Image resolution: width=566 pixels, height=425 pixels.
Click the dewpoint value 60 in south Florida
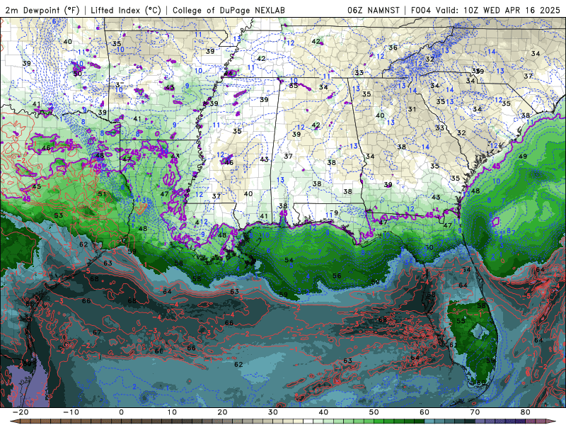coord(481,382)
